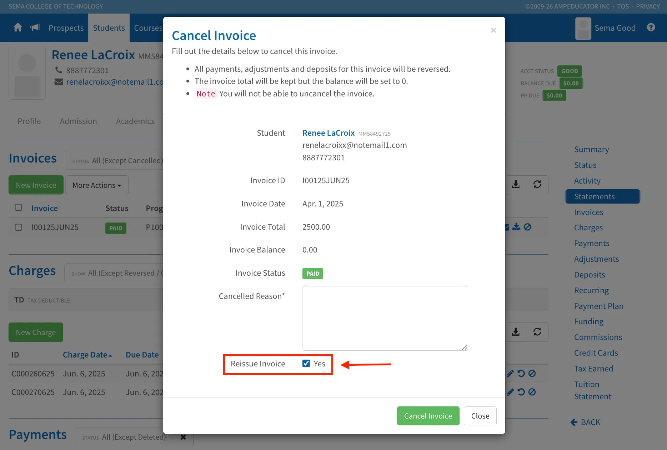
Task: Open the help question mark icon
Action: click(651, 27)
